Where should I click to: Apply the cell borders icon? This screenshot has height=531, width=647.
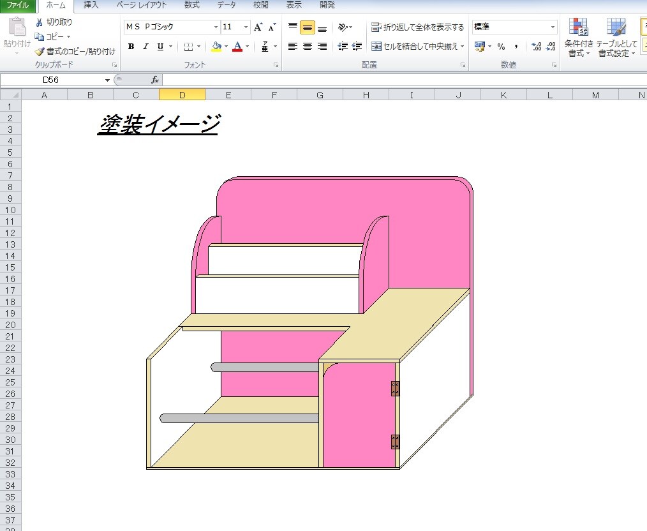tap(188, 47)
